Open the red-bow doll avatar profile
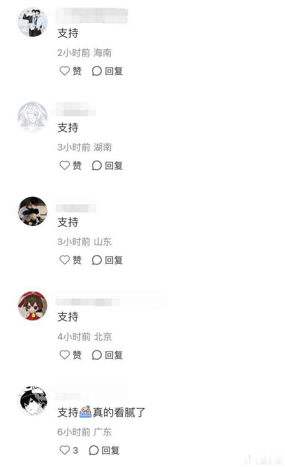Viewport: 285px width, 467px height. (33, 306)
